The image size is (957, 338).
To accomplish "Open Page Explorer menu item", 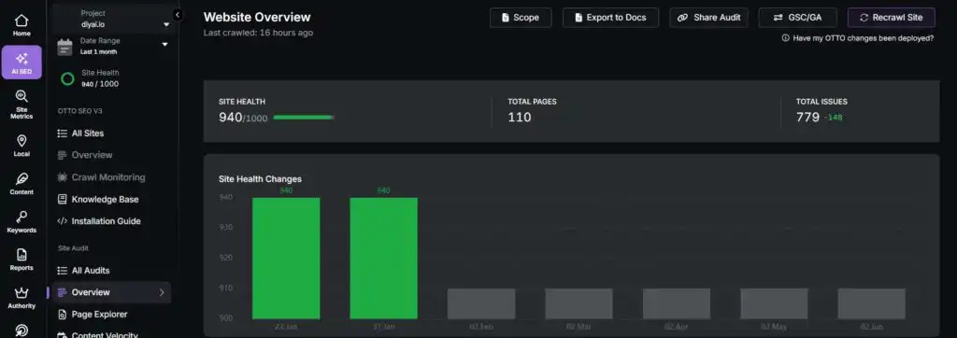I will [x=93, y=315].
